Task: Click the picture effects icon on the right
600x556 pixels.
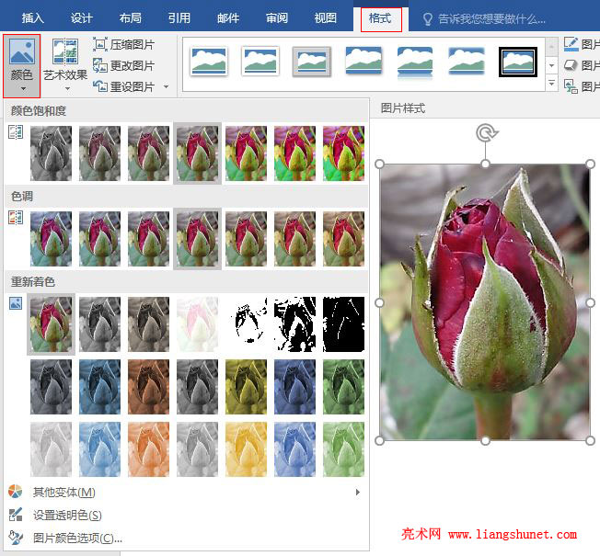Action: coord(571,65)
